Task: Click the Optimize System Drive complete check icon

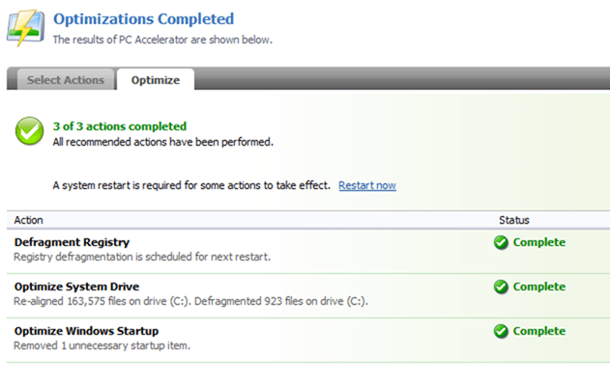Action: pyautogui.click(x=501, y=287)
